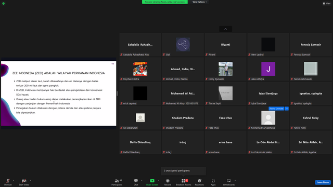Select La Ode Abdul Halim's tile

pos(268,142)
